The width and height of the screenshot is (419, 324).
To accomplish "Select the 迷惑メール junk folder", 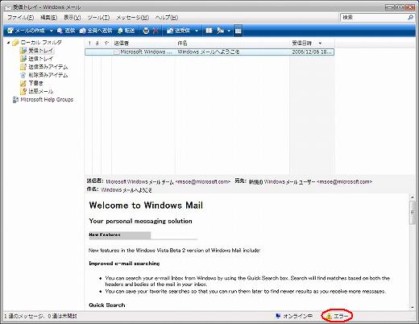I will 41,91.
